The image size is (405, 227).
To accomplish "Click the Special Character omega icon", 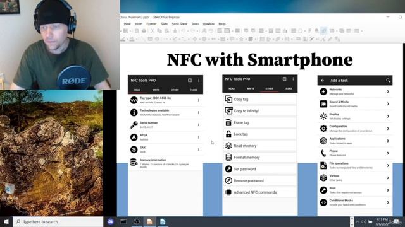I will [300, 31].
